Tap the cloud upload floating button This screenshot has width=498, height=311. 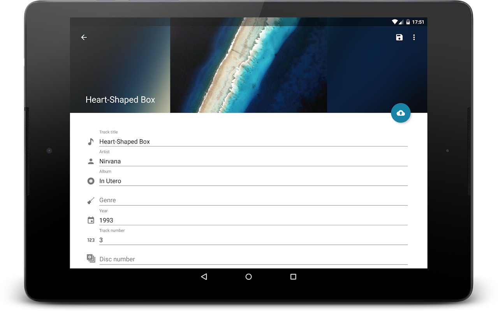coord(401,113)
